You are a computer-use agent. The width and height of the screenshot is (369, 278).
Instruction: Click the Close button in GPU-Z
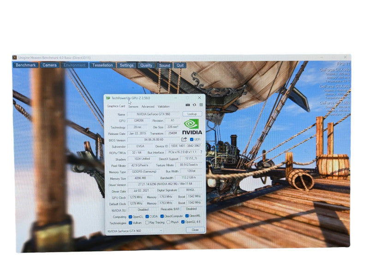(195, 230)
